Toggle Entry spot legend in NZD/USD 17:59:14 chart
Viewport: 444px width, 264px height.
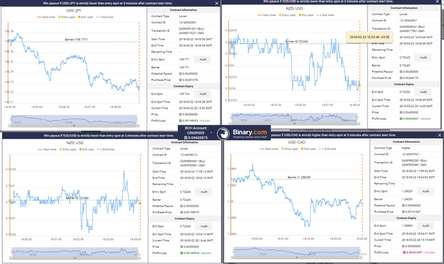68,150
